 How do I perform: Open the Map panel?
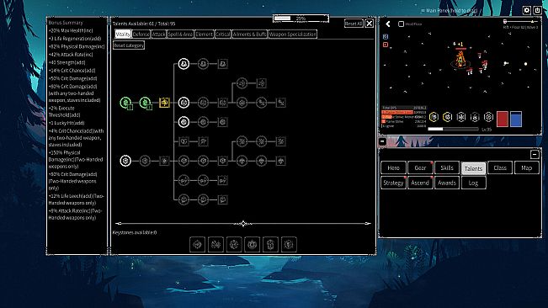pyautogui.click(x=527, y=168)
